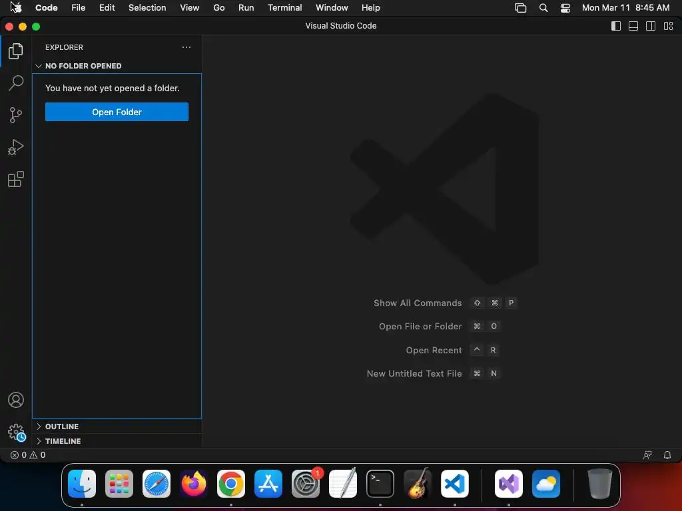Click the EXPLORER panel title
The height and width of the screenshot is (511, 682).
[x=64, y=47]
